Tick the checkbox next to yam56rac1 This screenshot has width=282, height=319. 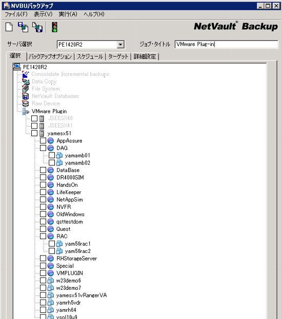(52, 244)
